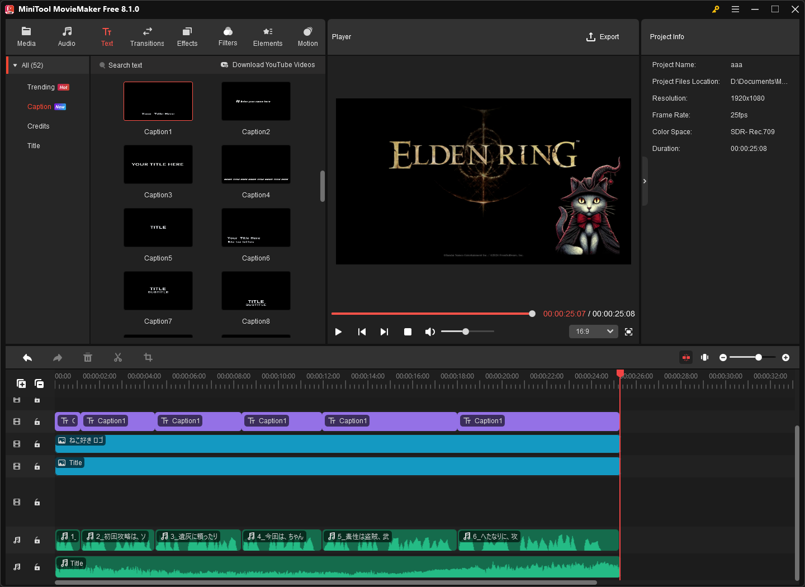Viewport: 805px width, 587px height.
Task: Split clip with scissors tool
Action: tap(118, 357)
